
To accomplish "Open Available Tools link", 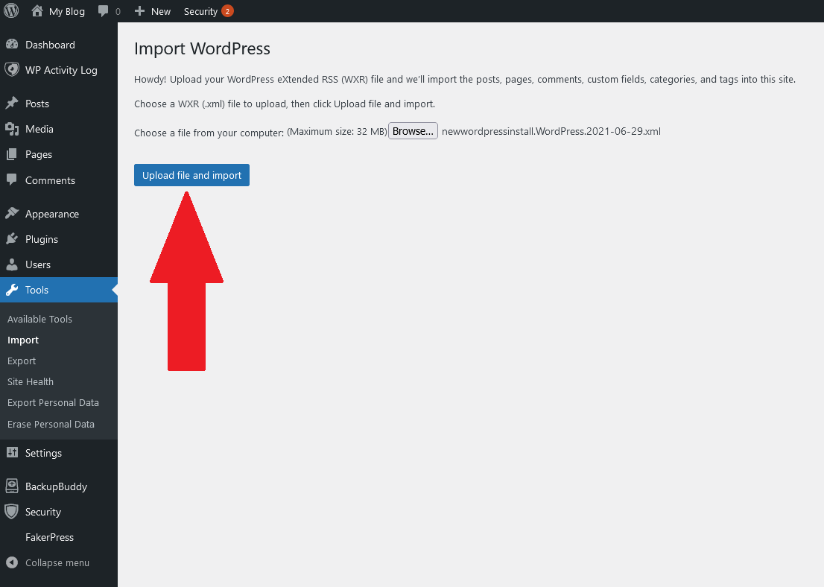I will [x=39, y=319].
